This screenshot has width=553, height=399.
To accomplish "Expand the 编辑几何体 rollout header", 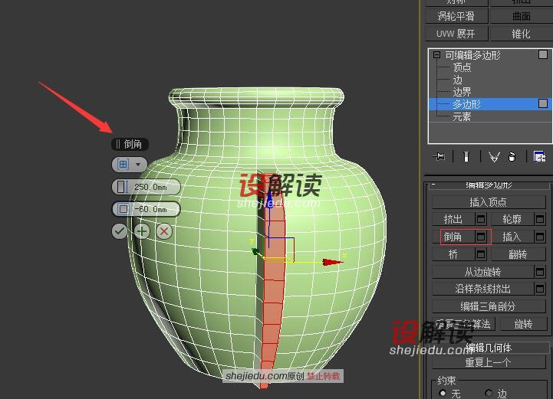I will coord(489,348).
